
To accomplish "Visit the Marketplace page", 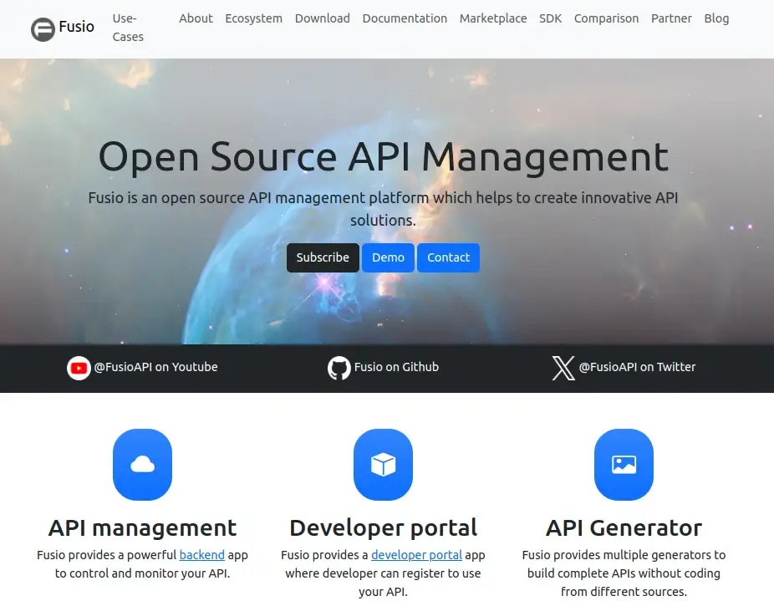I will click(x=493, y=18).
